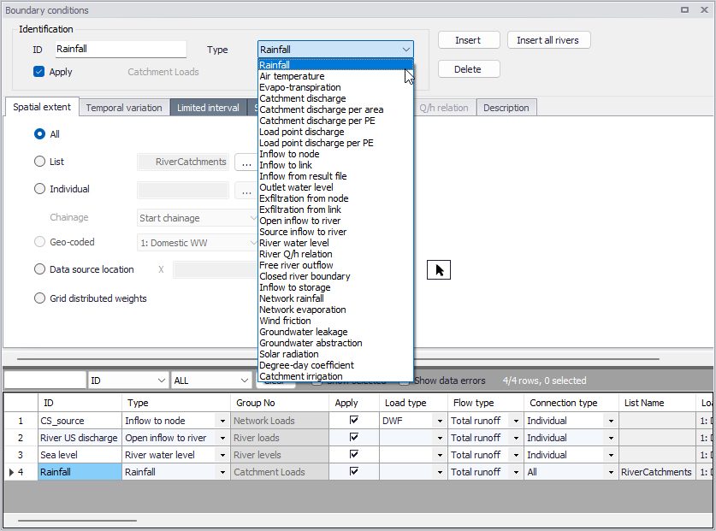
Task: Click the empty filter search box
Action: (x=45, y=381)
